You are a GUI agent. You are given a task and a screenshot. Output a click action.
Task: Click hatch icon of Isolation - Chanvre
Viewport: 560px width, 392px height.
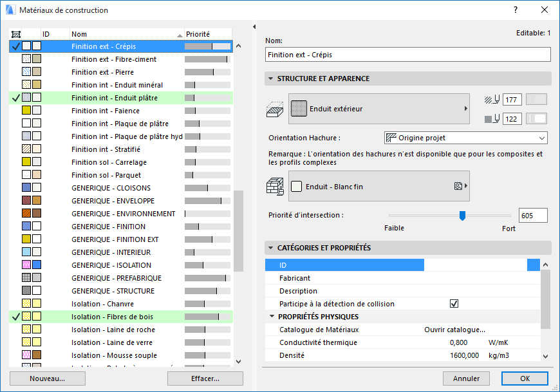(26, 303)
